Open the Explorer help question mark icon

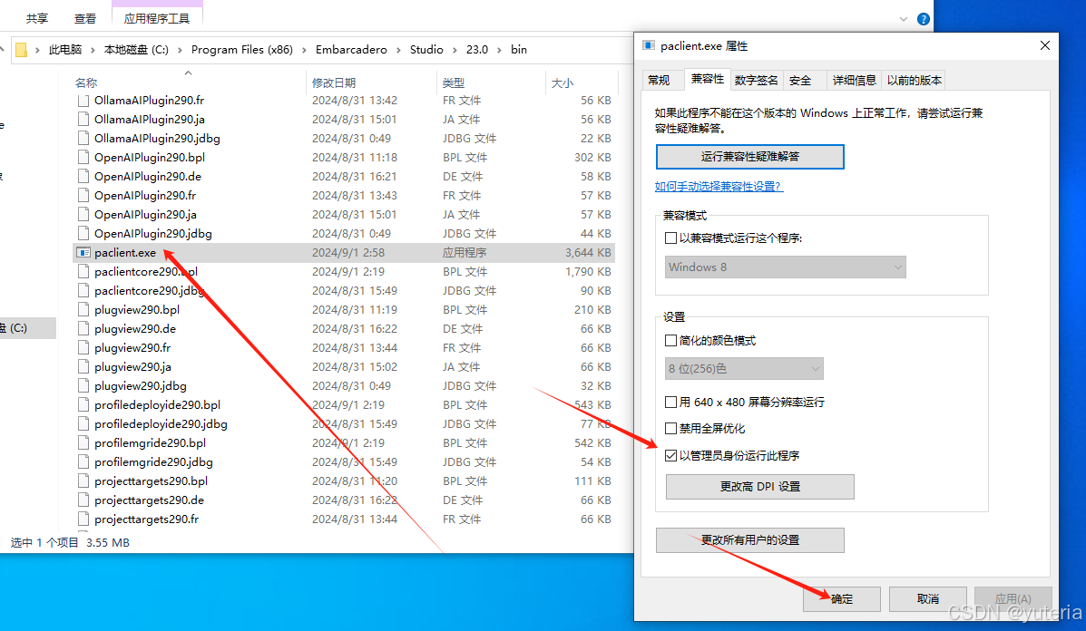924,19
